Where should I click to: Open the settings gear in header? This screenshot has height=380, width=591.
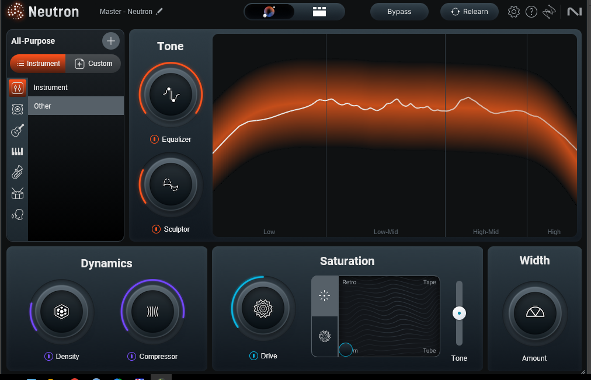pos(513,12)
